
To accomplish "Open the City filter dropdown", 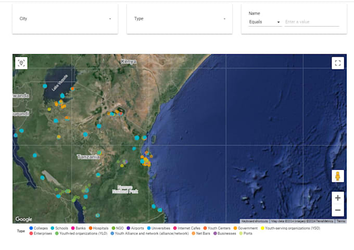I will (65, 19).
